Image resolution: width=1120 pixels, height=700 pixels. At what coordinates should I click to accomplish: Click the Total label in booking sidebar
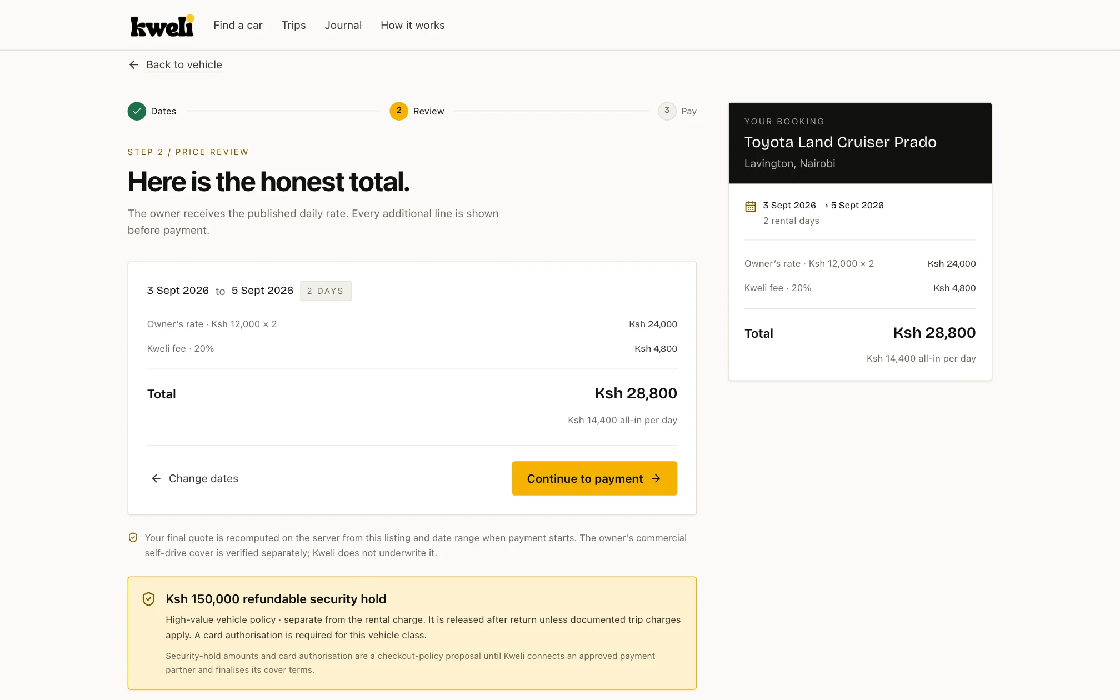(759, 334)
